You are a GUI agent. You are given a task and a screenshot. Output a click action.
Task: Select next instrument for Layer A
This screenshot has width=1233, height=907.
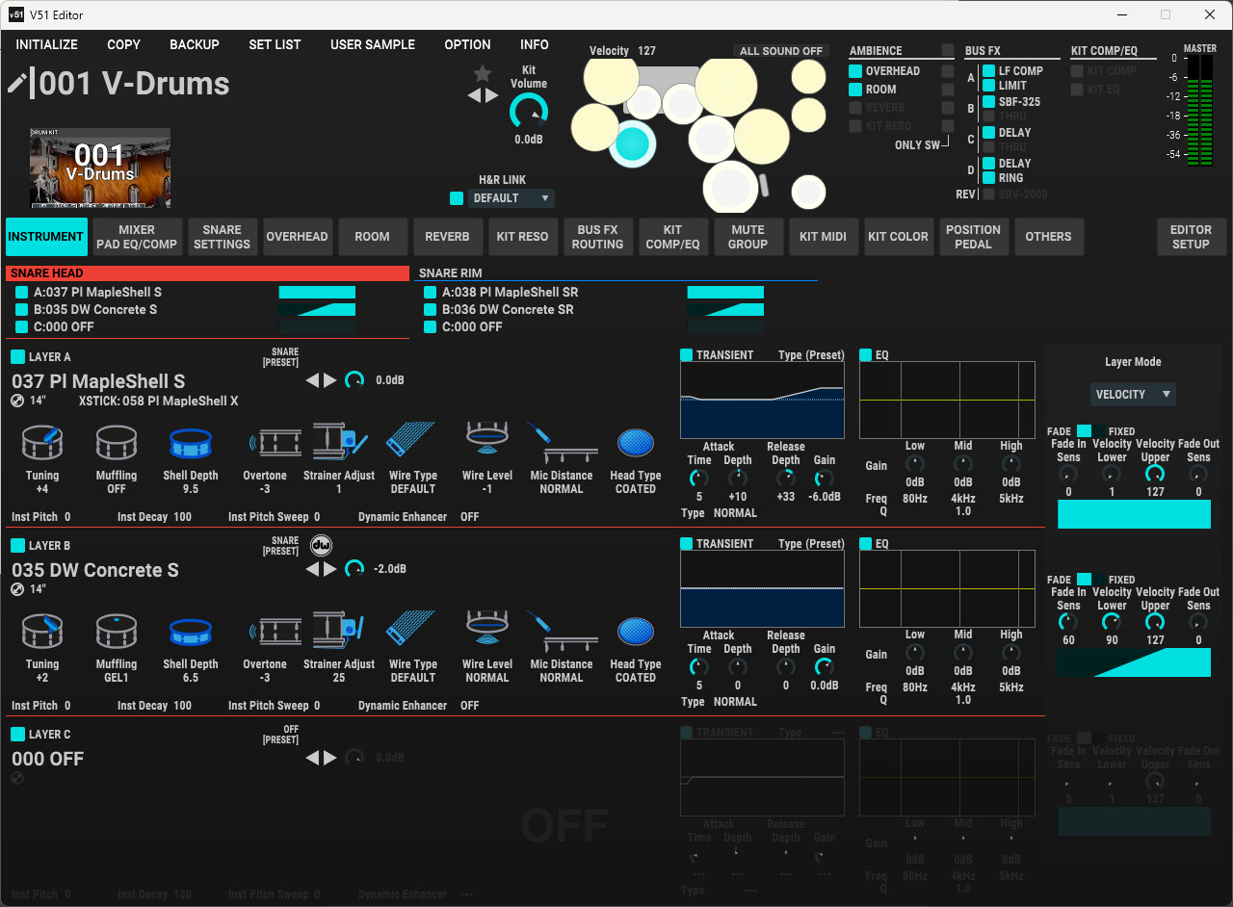click(x=330, y=380)
